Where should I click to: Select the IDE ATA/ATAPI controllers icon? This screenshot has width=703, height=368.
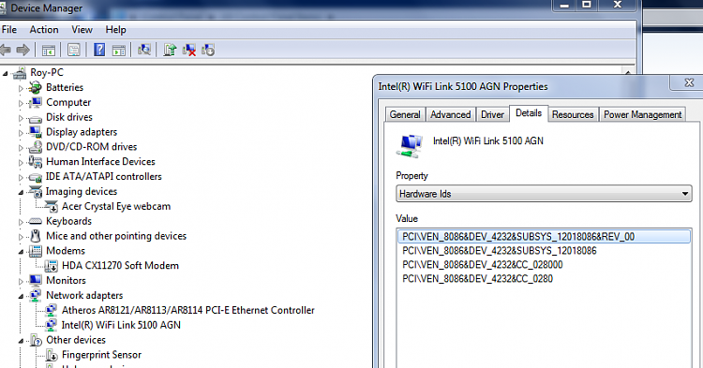point(35,177)
